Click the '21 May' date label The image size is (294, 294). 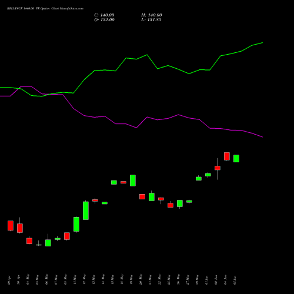click(150, 279)
